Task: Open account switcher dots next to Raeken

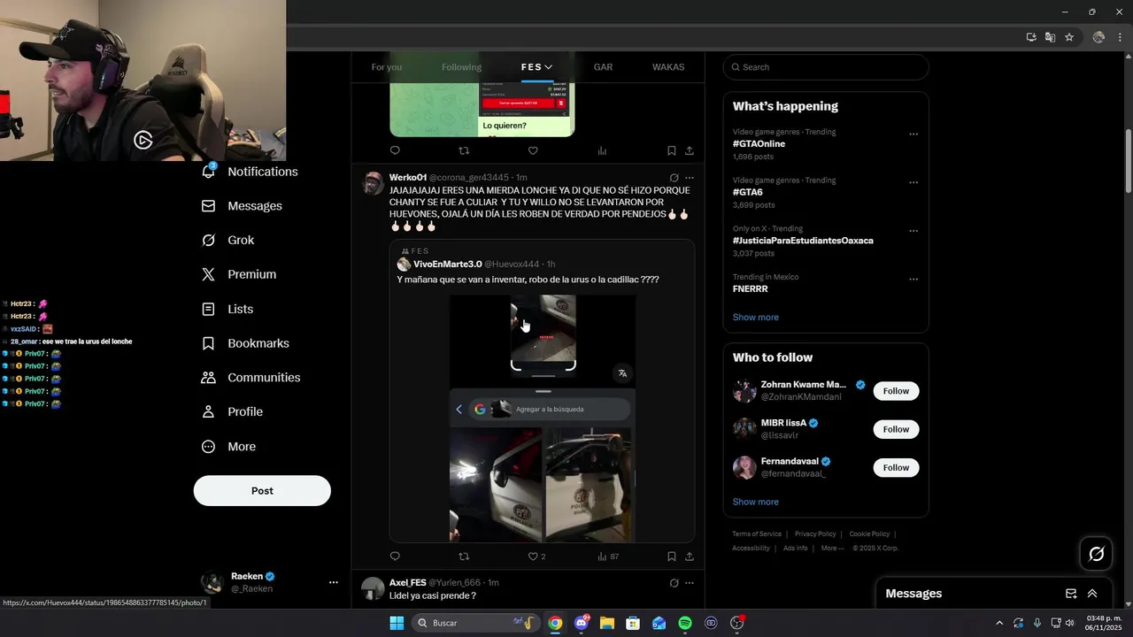Action: point(334,582)
